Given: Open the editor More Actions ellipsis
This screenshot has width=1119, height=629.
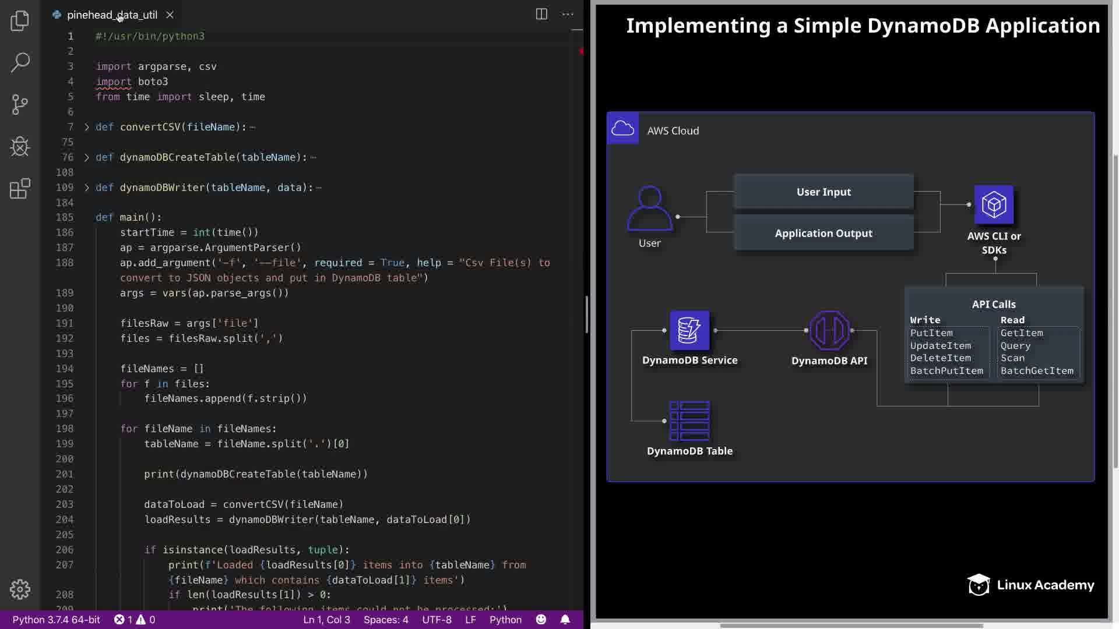Looking at the screenshot, I should (x=568, y=15).
